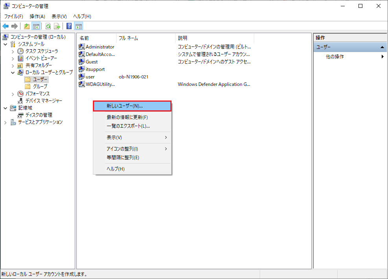Click the Device Manager icon in tree
The height and width of the screenshot is (279, 388).
pos(20,101)
